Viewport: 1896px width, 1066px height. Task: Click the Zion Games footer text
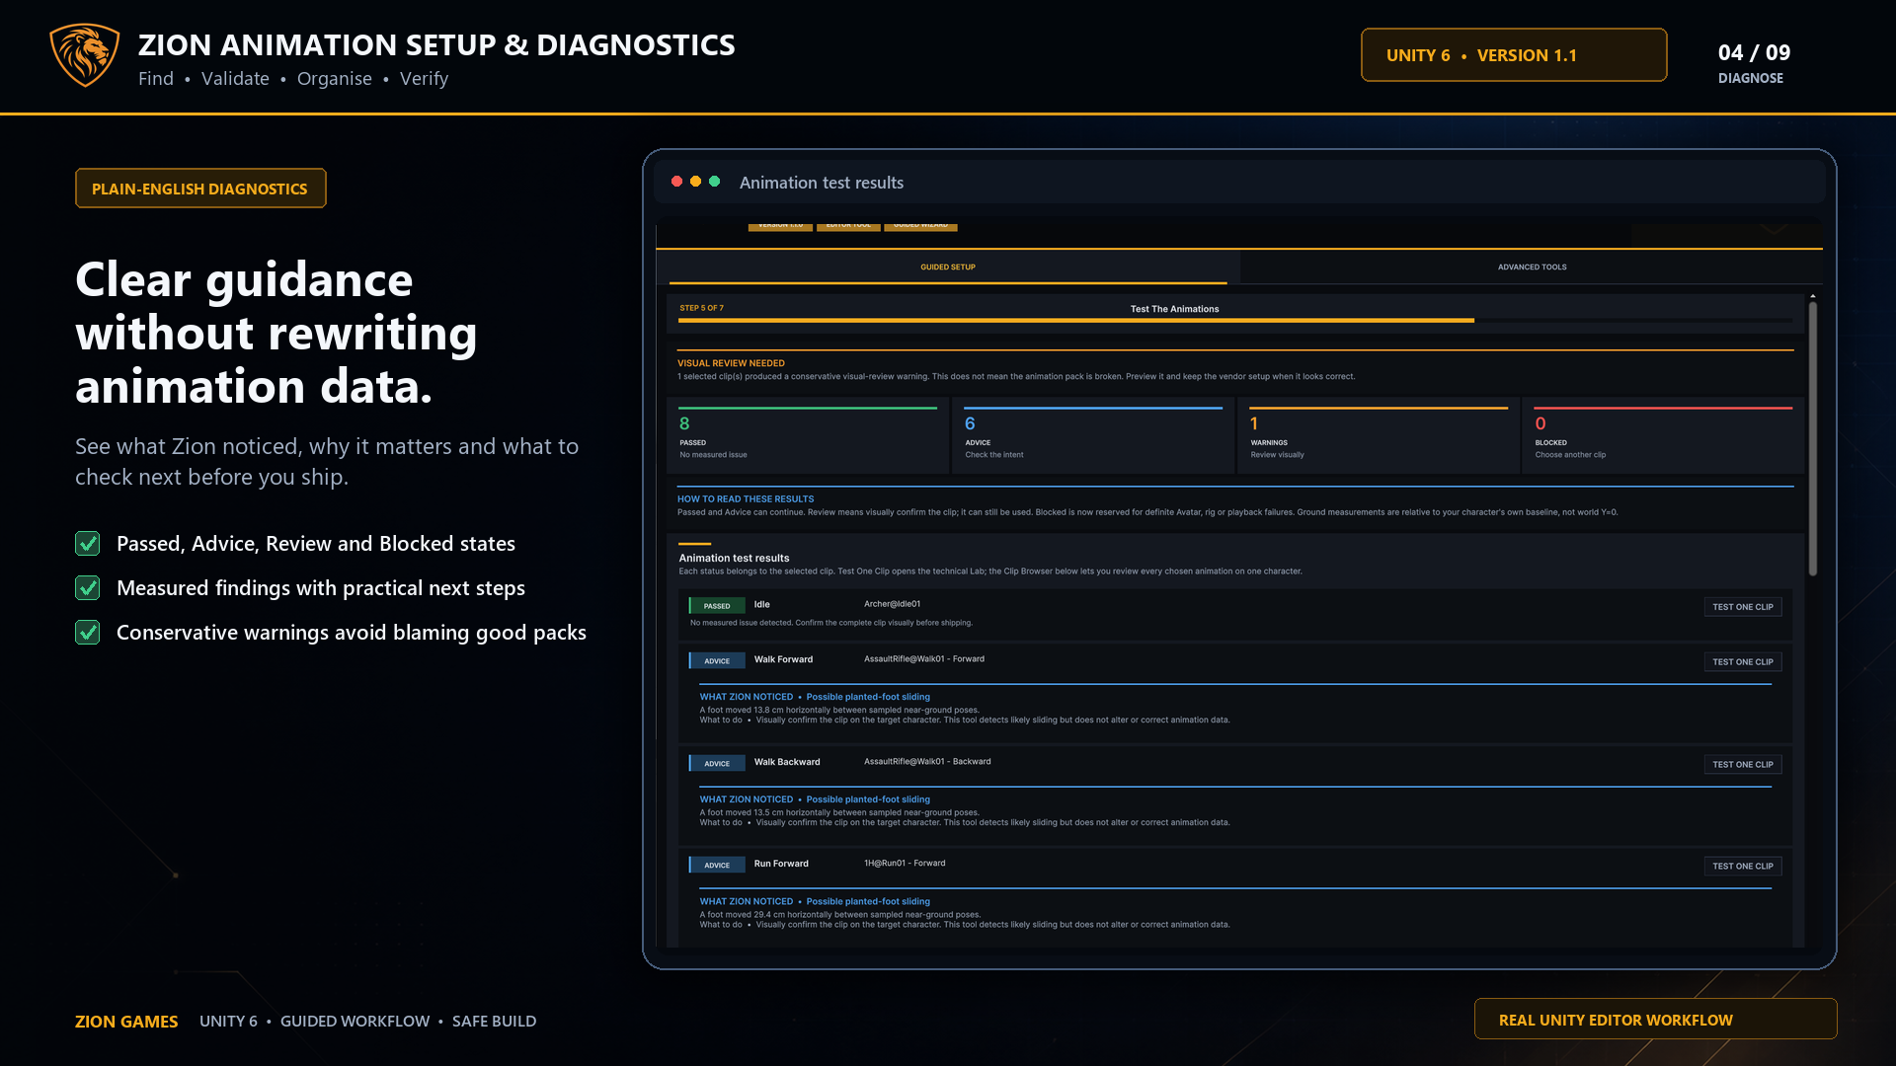coord(126,1022)
